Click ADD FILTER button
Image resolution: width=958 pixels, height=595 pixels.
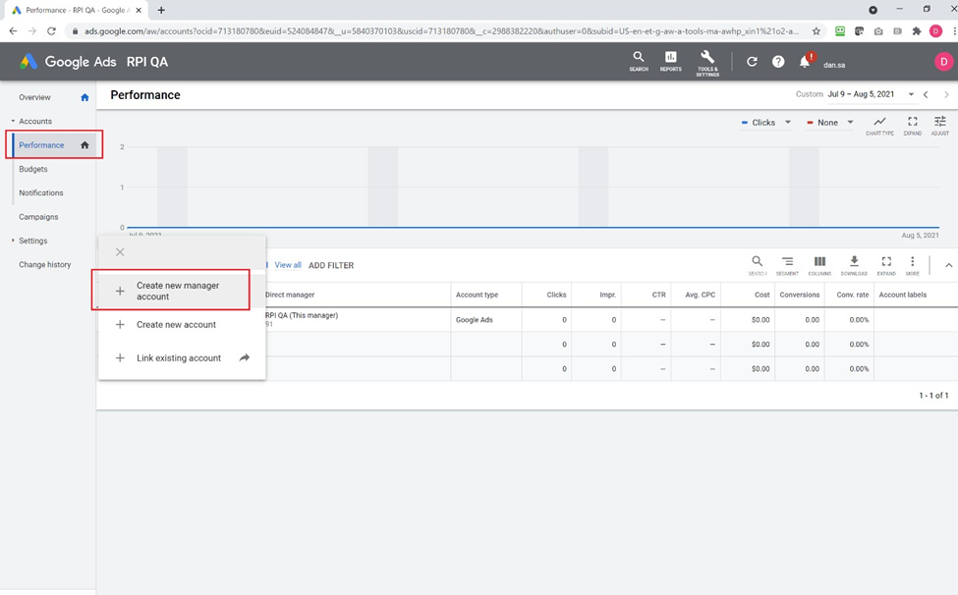pyautogui.click(x=331, y=265)
